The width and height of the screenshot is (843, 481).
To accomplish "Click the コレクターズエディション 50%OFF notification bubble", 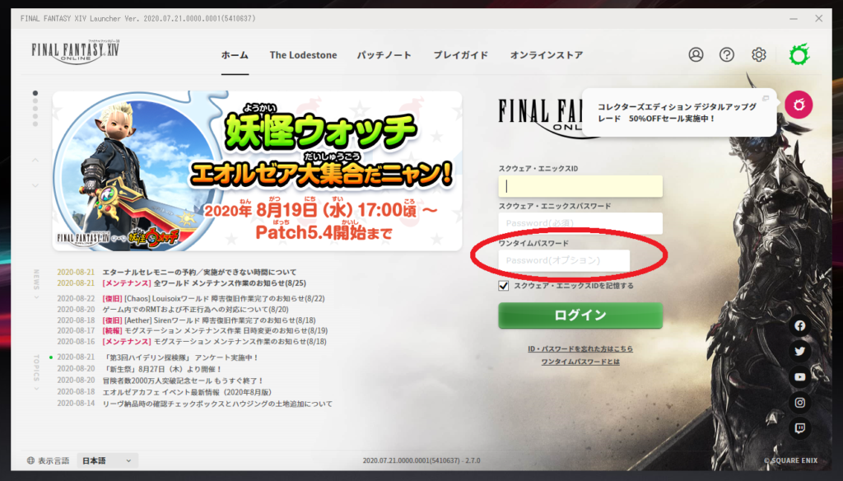I will (x=679, y=113).
